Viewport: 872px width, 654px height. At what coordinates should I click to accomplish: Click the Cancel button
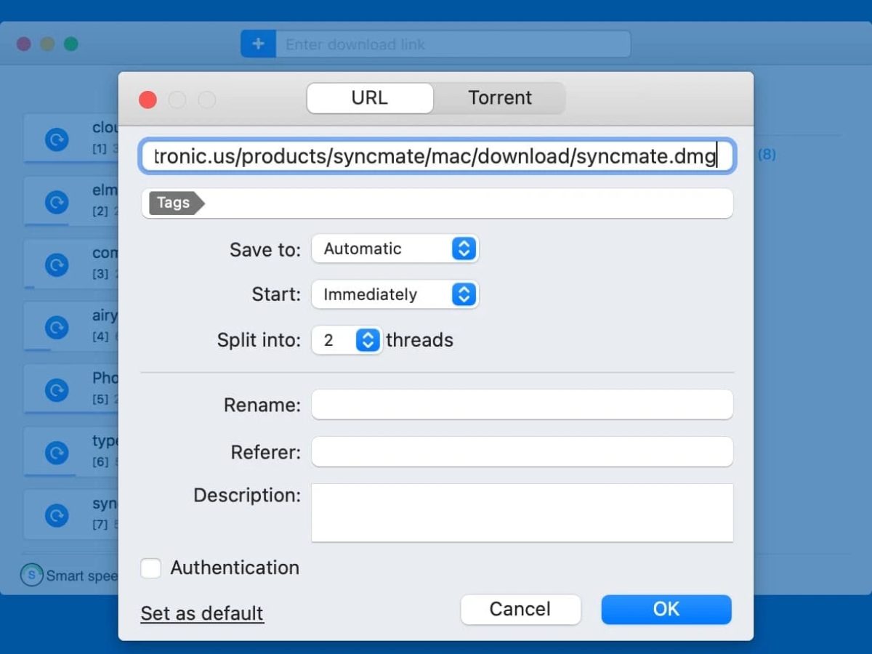point(520,609)
